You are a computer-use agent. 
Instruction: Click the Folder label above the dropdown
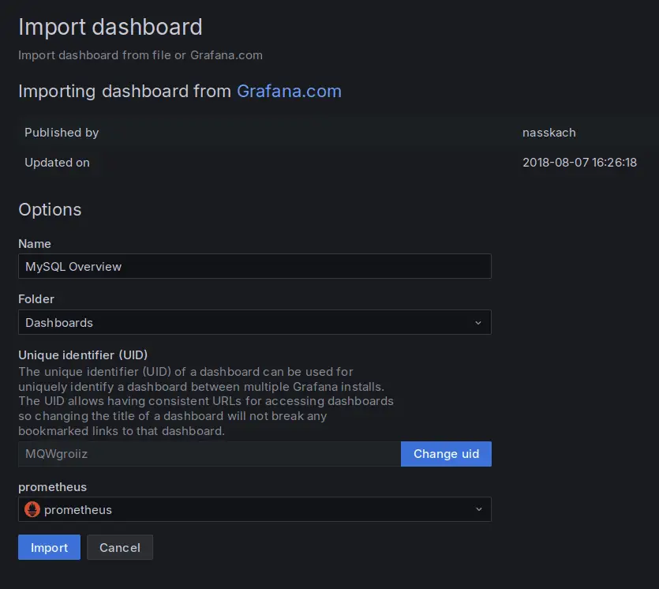36,299
